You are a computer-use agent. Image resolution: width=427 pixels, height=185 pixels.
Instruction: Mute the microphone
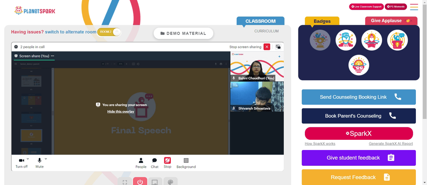pyautogui.click(x=39, y=163)
